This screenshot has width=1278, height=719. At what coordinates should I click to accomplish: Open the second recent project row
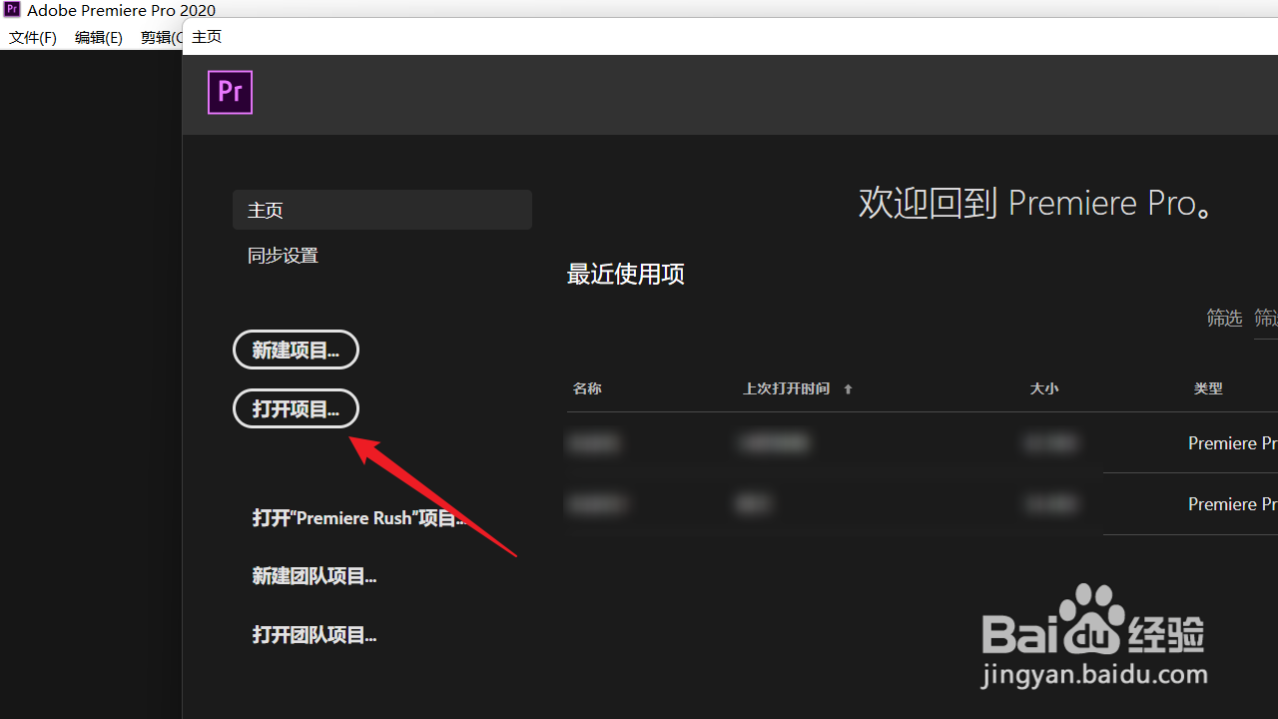pos(922,504)
